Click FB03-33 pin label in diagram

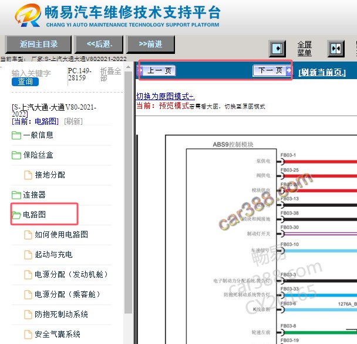click(289, 289)
